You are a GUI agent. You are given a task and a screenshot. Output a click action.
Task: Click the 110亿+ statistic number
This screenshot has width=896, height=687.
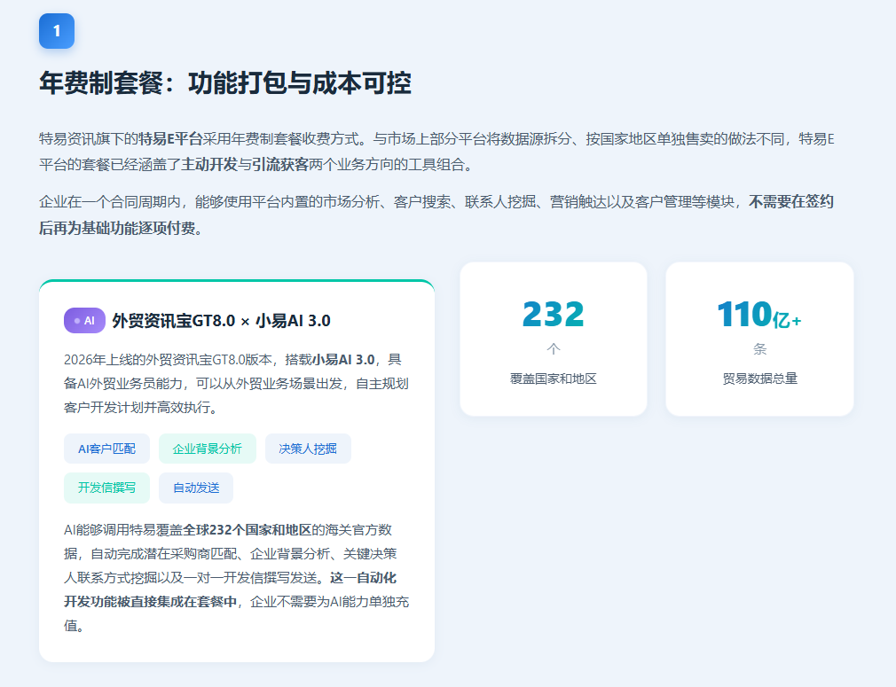pyautogui.click(x=759, y=314)
